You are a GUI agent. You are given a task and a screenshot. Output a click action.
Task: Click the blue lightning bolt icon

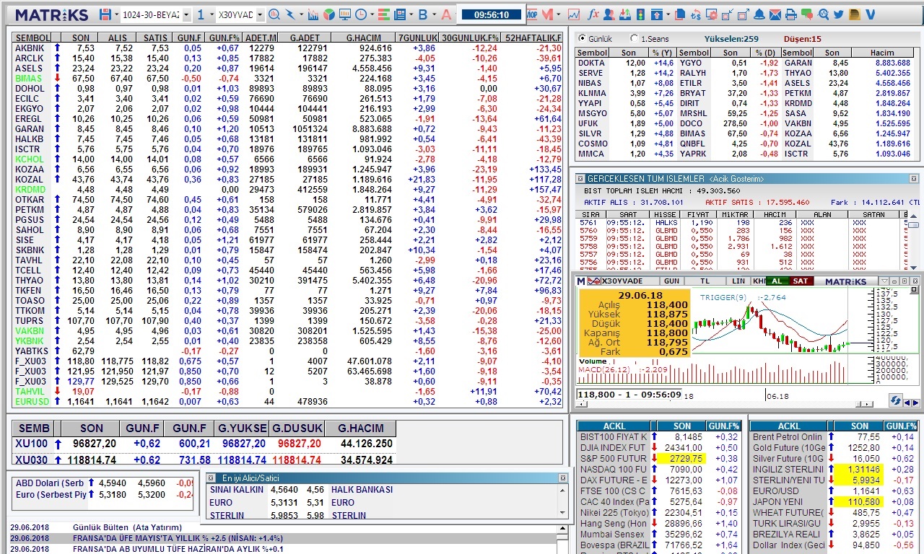290,14
